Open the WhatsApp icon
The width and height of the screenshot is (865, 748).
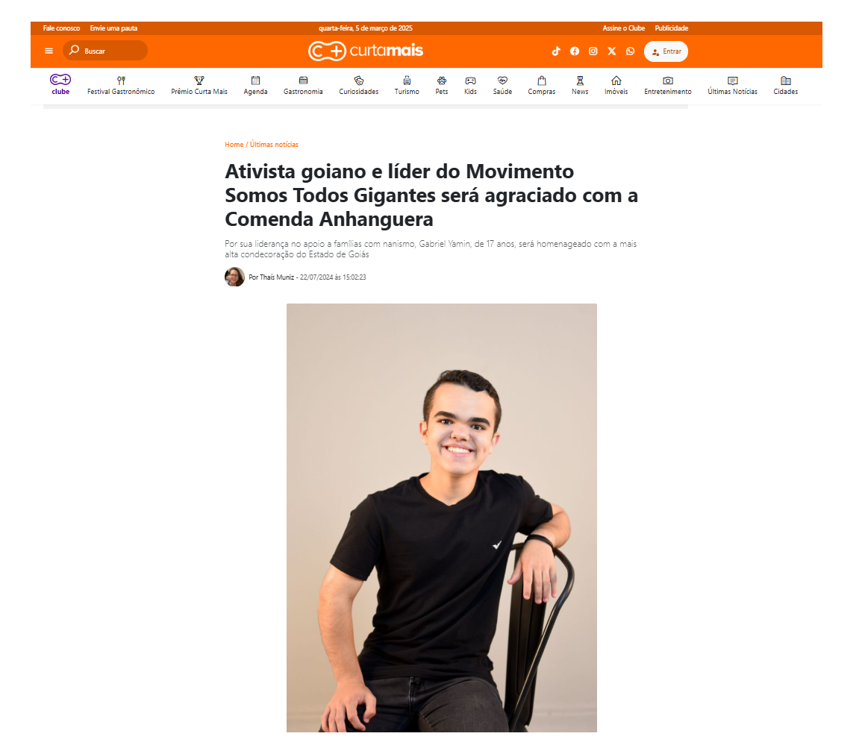(x=631, y=51)
